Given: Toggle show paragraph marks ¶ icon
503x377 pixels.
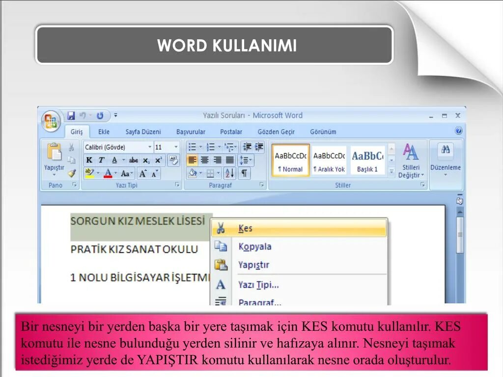Looking at the screenshot, I should [x=244, y=173].
